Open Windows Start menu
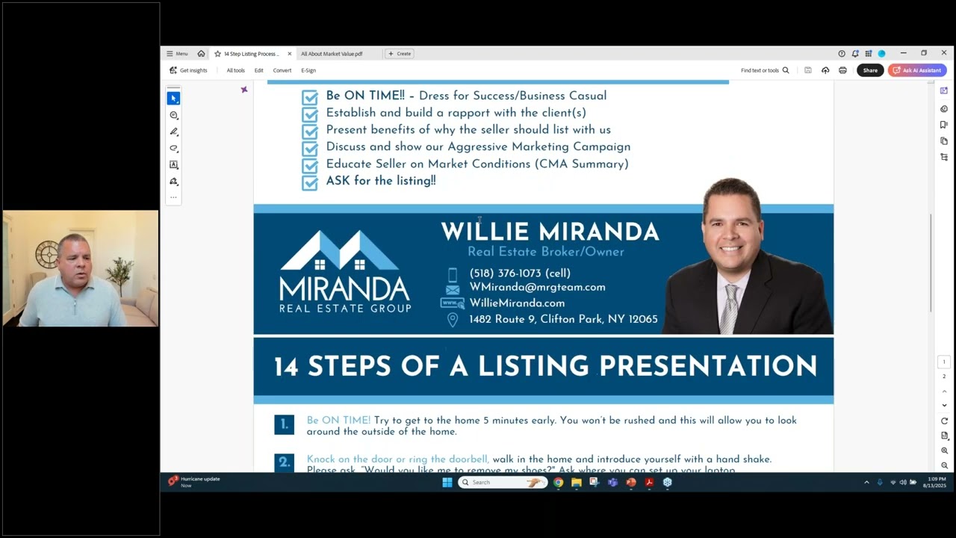This screenshot has height=538, width=956. coord(447,482)
